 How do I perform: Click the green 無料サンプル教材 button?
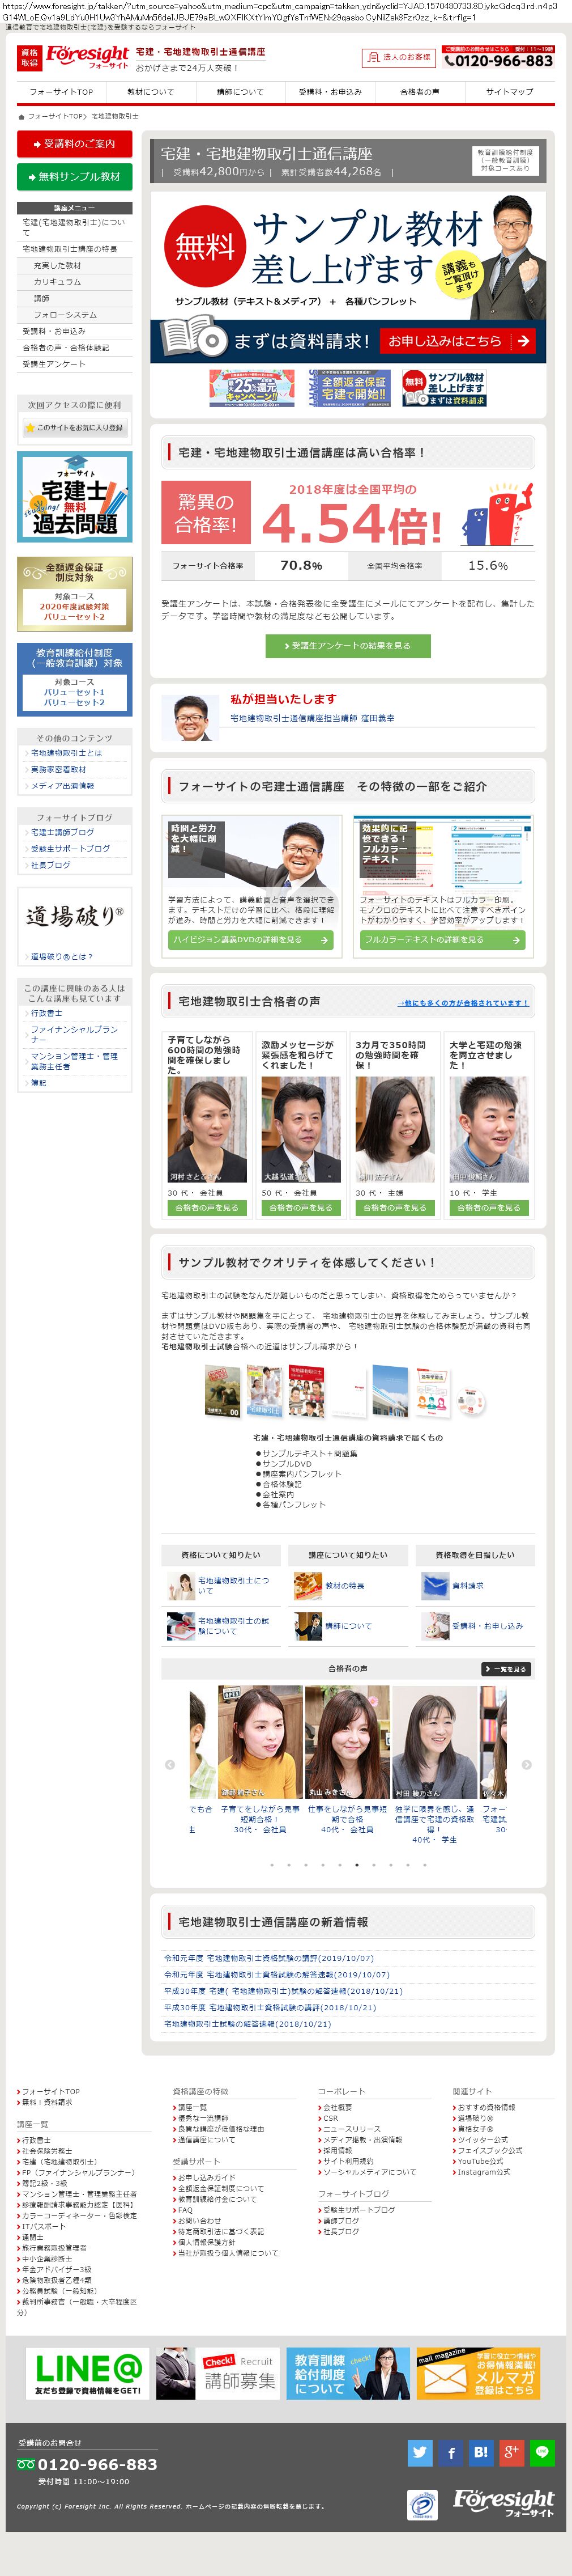pyautogui.click(x=75, y=177)
